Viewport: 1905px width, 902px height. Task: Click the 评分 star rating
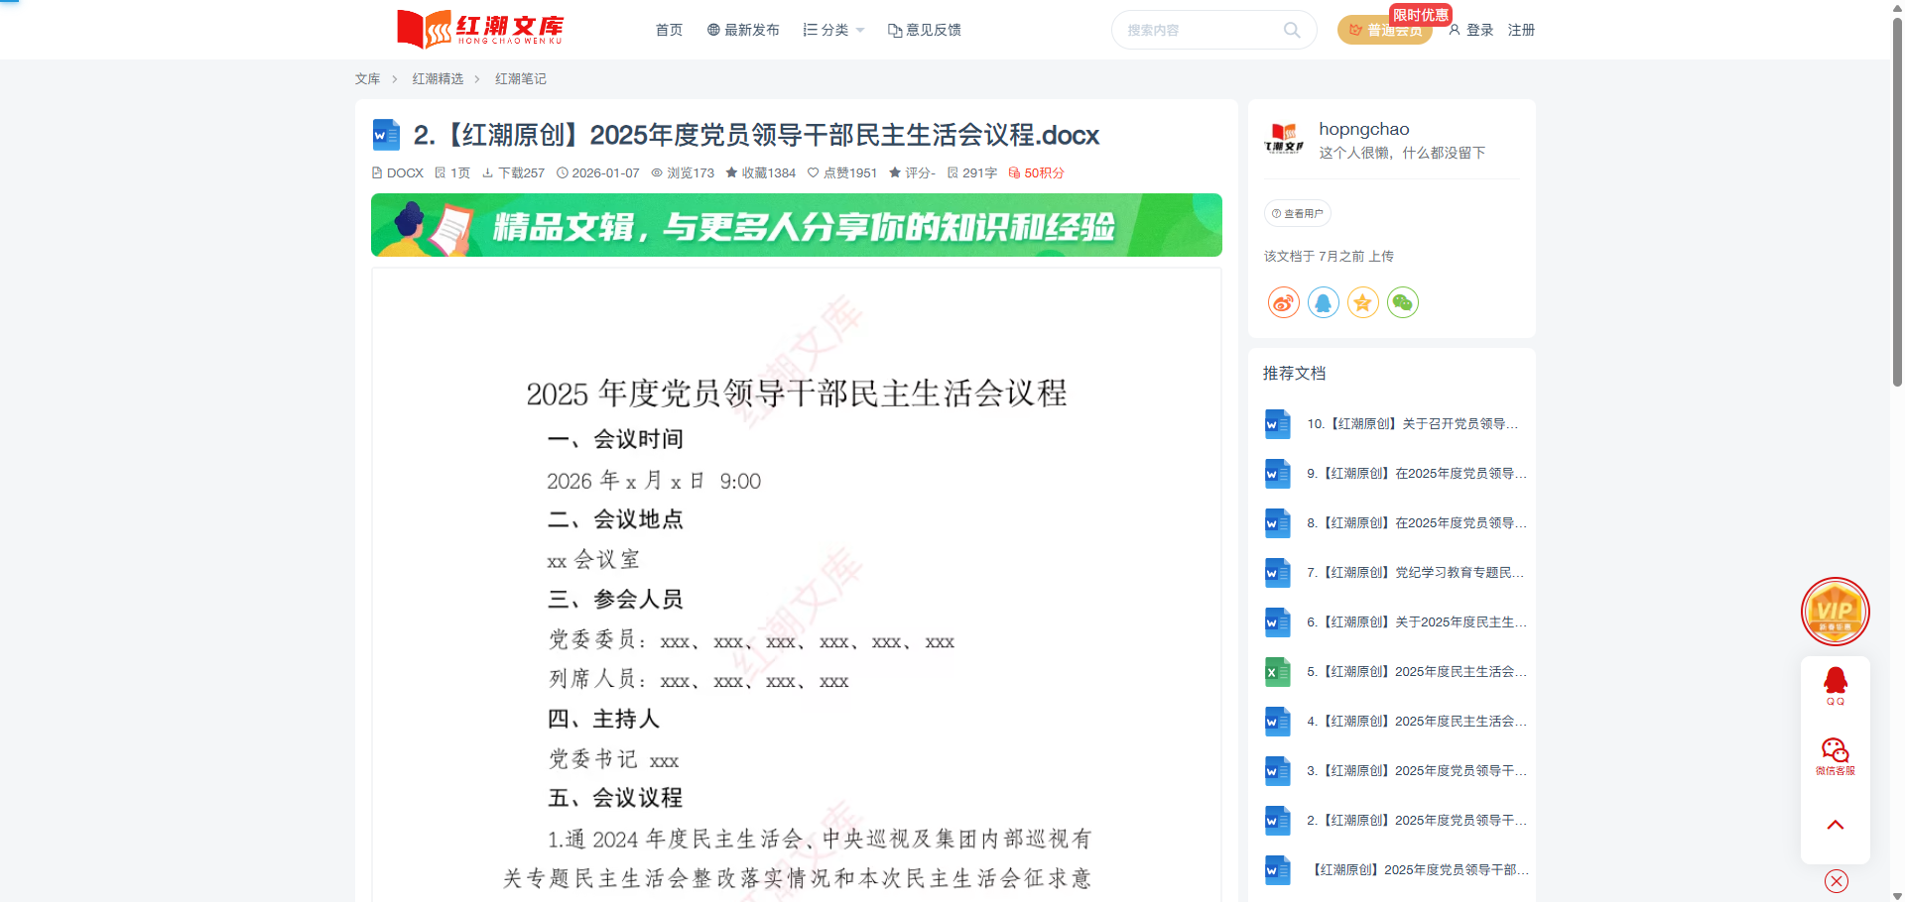[912, 172]
